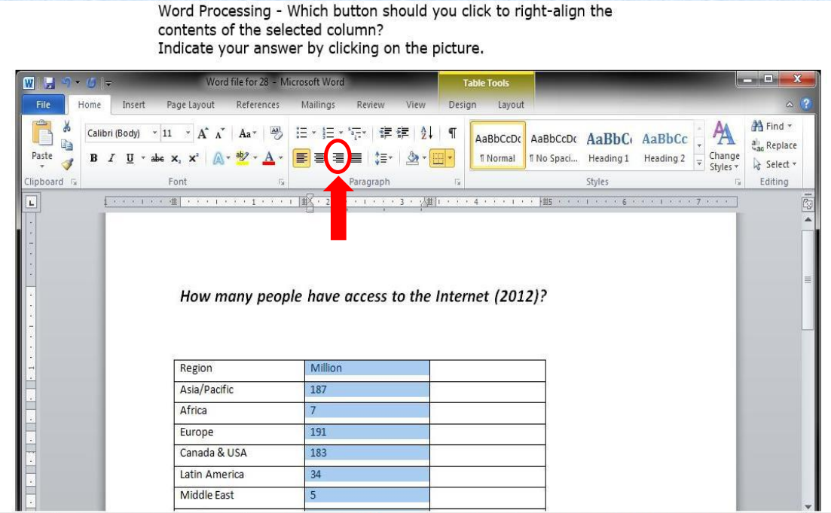
Task: Switch to the Page Layout tab
Action: tap(191, 105)
